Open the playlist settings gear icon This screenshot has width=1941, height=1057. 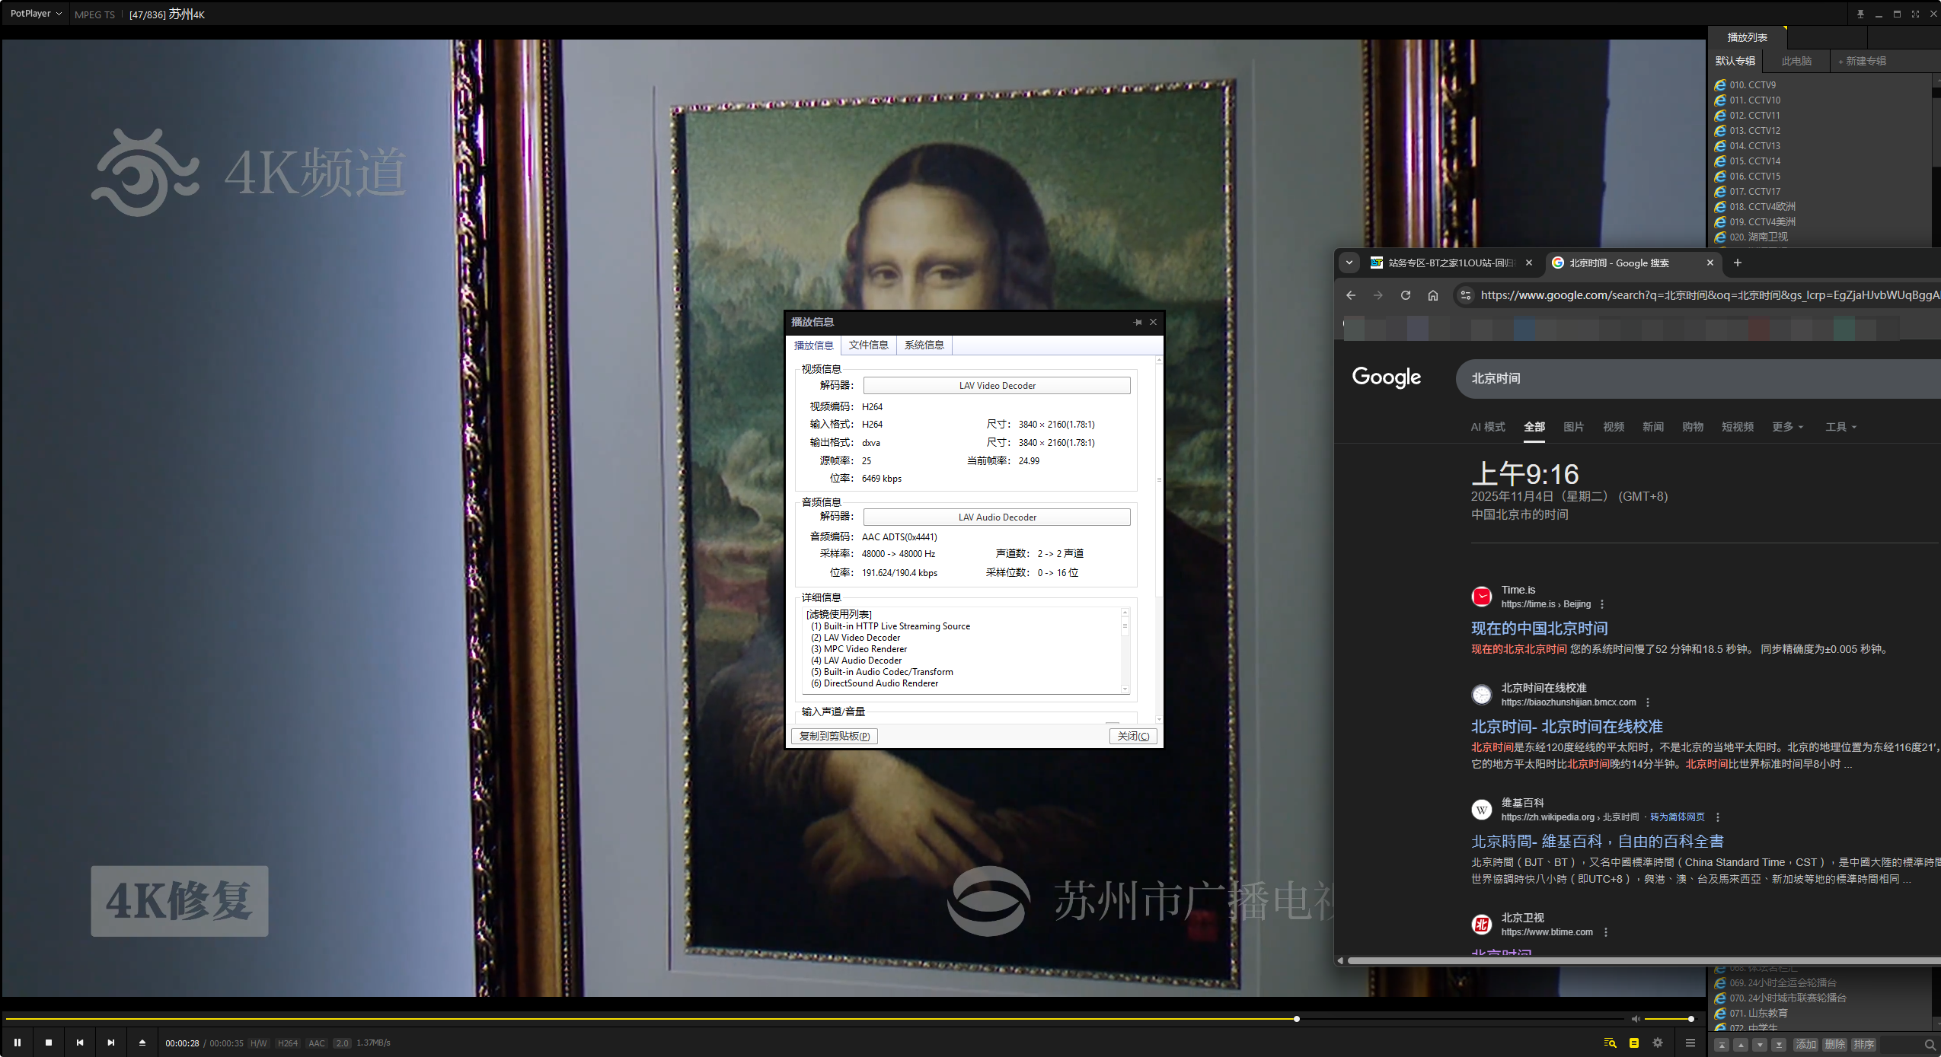pyautogui.click(x=1658, y=1043)
